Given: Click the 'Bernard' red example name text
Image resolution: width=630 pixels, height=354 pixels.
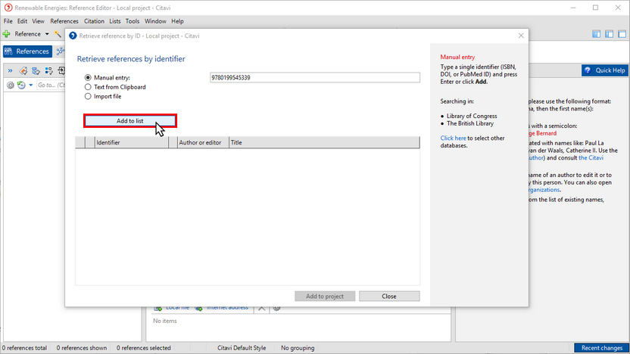Looking at the screenshot, I should point(547,133).
